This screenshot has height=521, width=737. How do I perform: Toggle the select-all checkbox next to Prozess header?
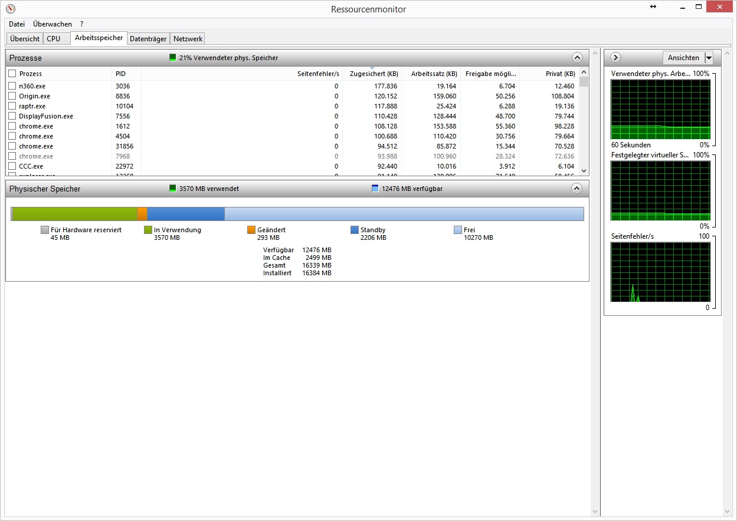click(12, 74)
